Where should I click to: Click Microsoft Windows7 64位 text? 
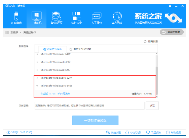(55, 54)
